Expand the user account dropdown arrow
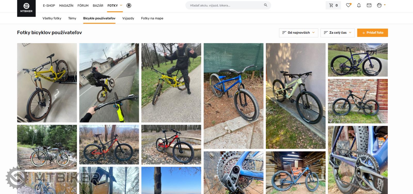Image resolution: width=413 pixels, height=194 pixels. [x=385, y=5]
